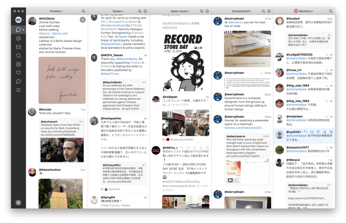Open @bruces avatar in Timeline
Viewport: 346px width, 223px height.
point(32,111)
